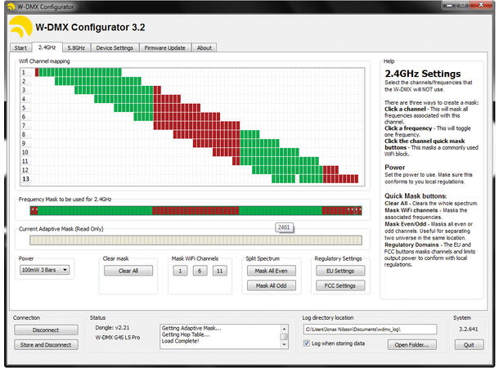Select channel 13 row label in mapping
The width and height of the screenshot is (499, 368).
pos(25,178)
